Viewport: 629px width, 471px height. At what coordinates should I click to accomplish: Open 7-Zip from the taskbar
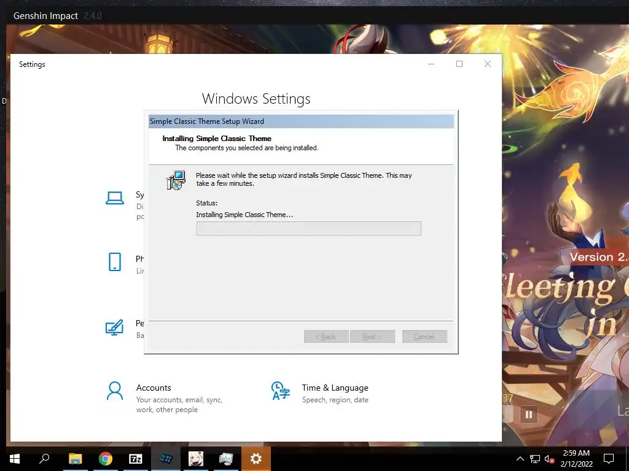[x=136, y=459]
